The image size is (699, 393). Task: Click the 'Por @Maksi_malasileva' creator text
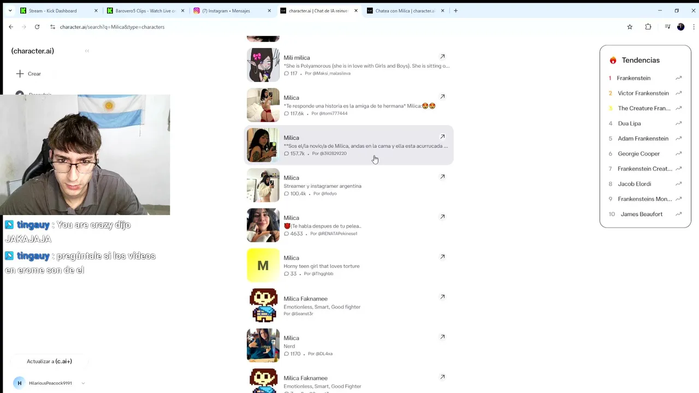click(328, 73)
